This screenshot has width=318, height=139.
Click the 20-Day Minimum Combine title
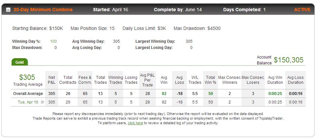click(x=43, y=10)
